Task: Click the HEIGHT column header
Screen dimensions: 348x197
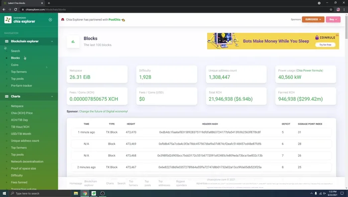Action: coord(131,124)
